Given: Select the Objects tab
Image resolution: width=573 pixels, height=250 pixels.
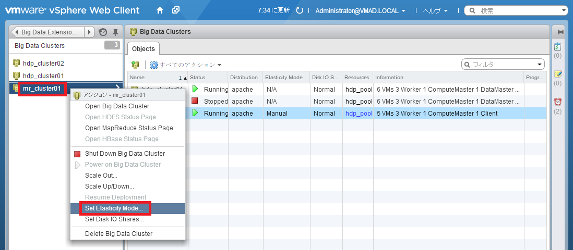Looking at the screenshot, I should [x=143, y=49].
